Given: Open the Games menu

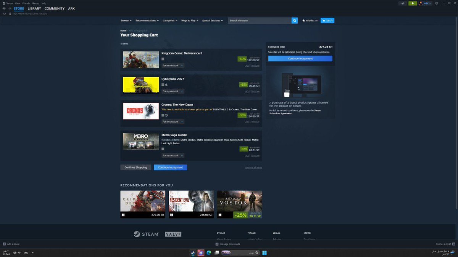Looking at the screenshot, I should [35, 3].
